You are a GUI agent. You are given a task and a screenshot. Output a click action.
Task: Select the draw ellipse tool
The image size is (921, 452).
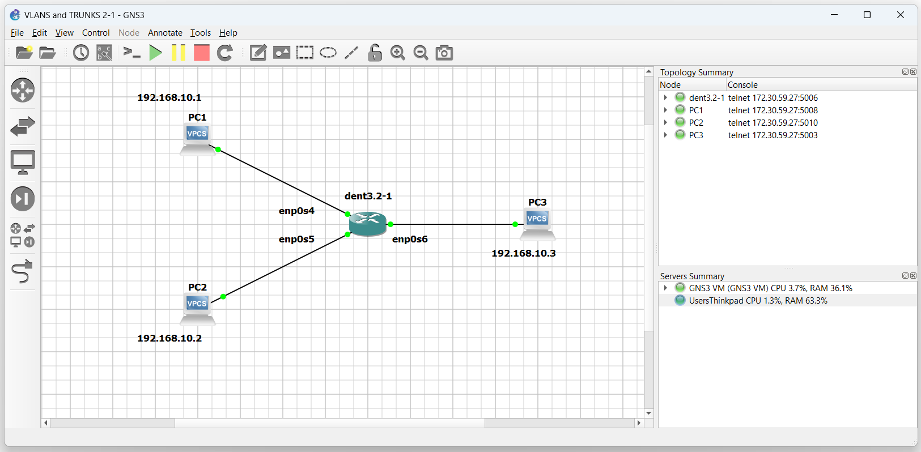coord(328,53)
